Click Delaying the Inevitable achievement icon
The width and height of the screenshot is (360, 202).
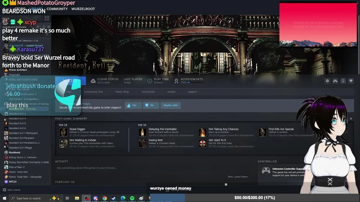[142, 132]
